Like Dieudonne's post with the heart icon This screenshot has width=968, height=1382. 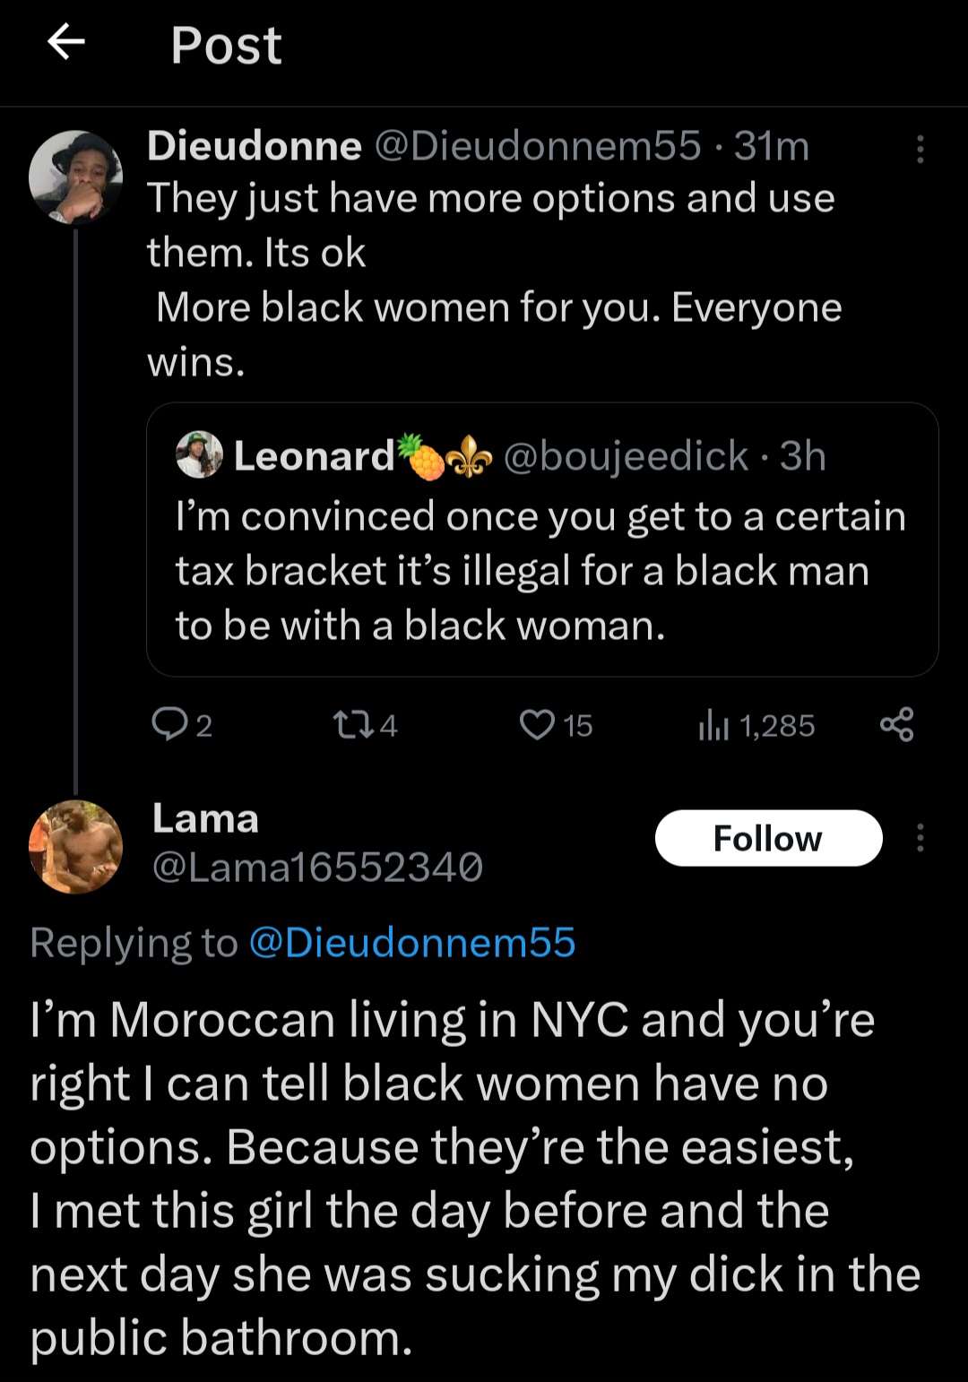[537, 724]
